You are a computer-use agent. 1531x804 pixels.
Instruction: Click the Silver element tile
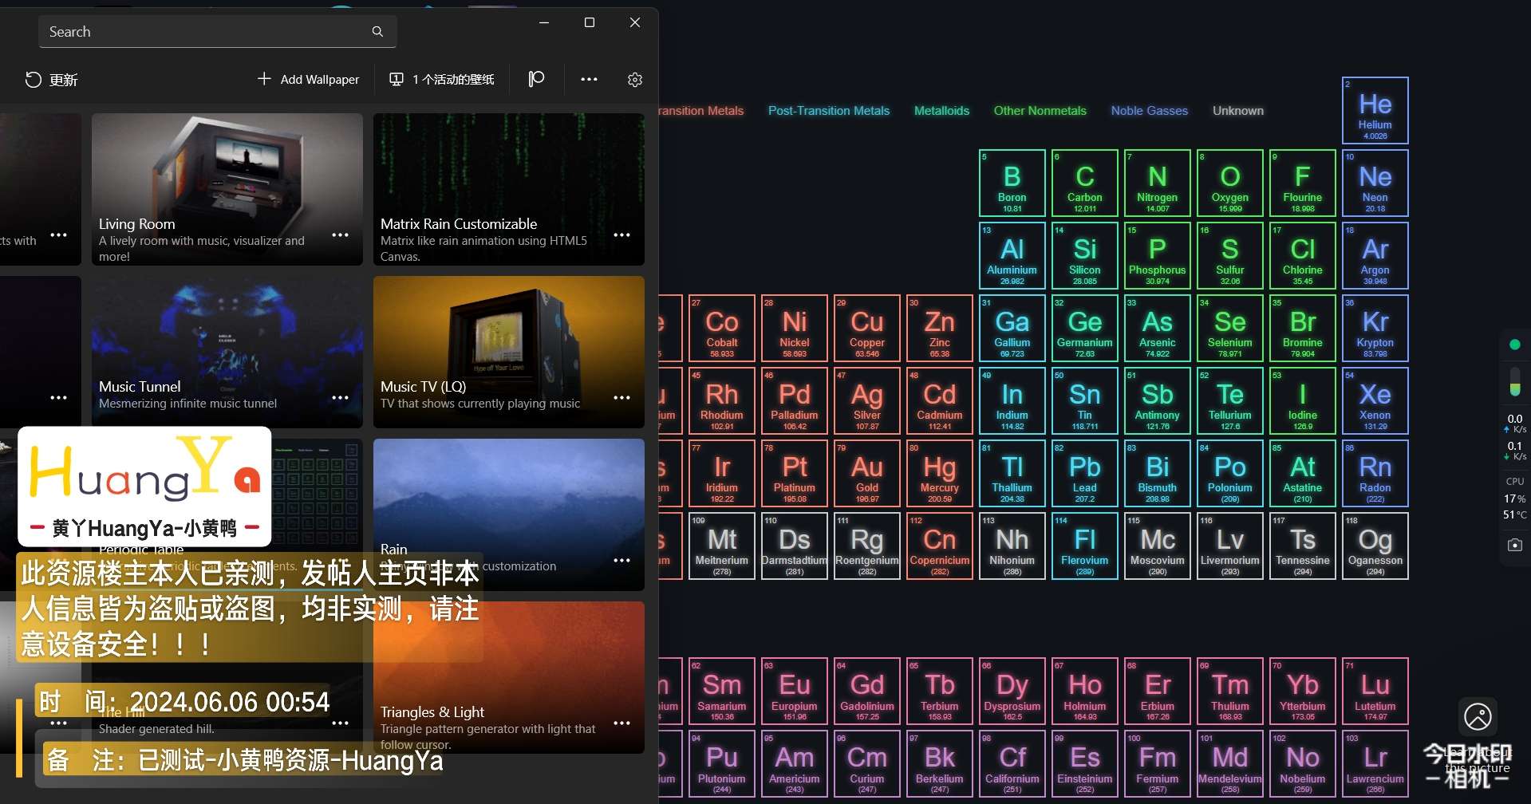point(867,400)
